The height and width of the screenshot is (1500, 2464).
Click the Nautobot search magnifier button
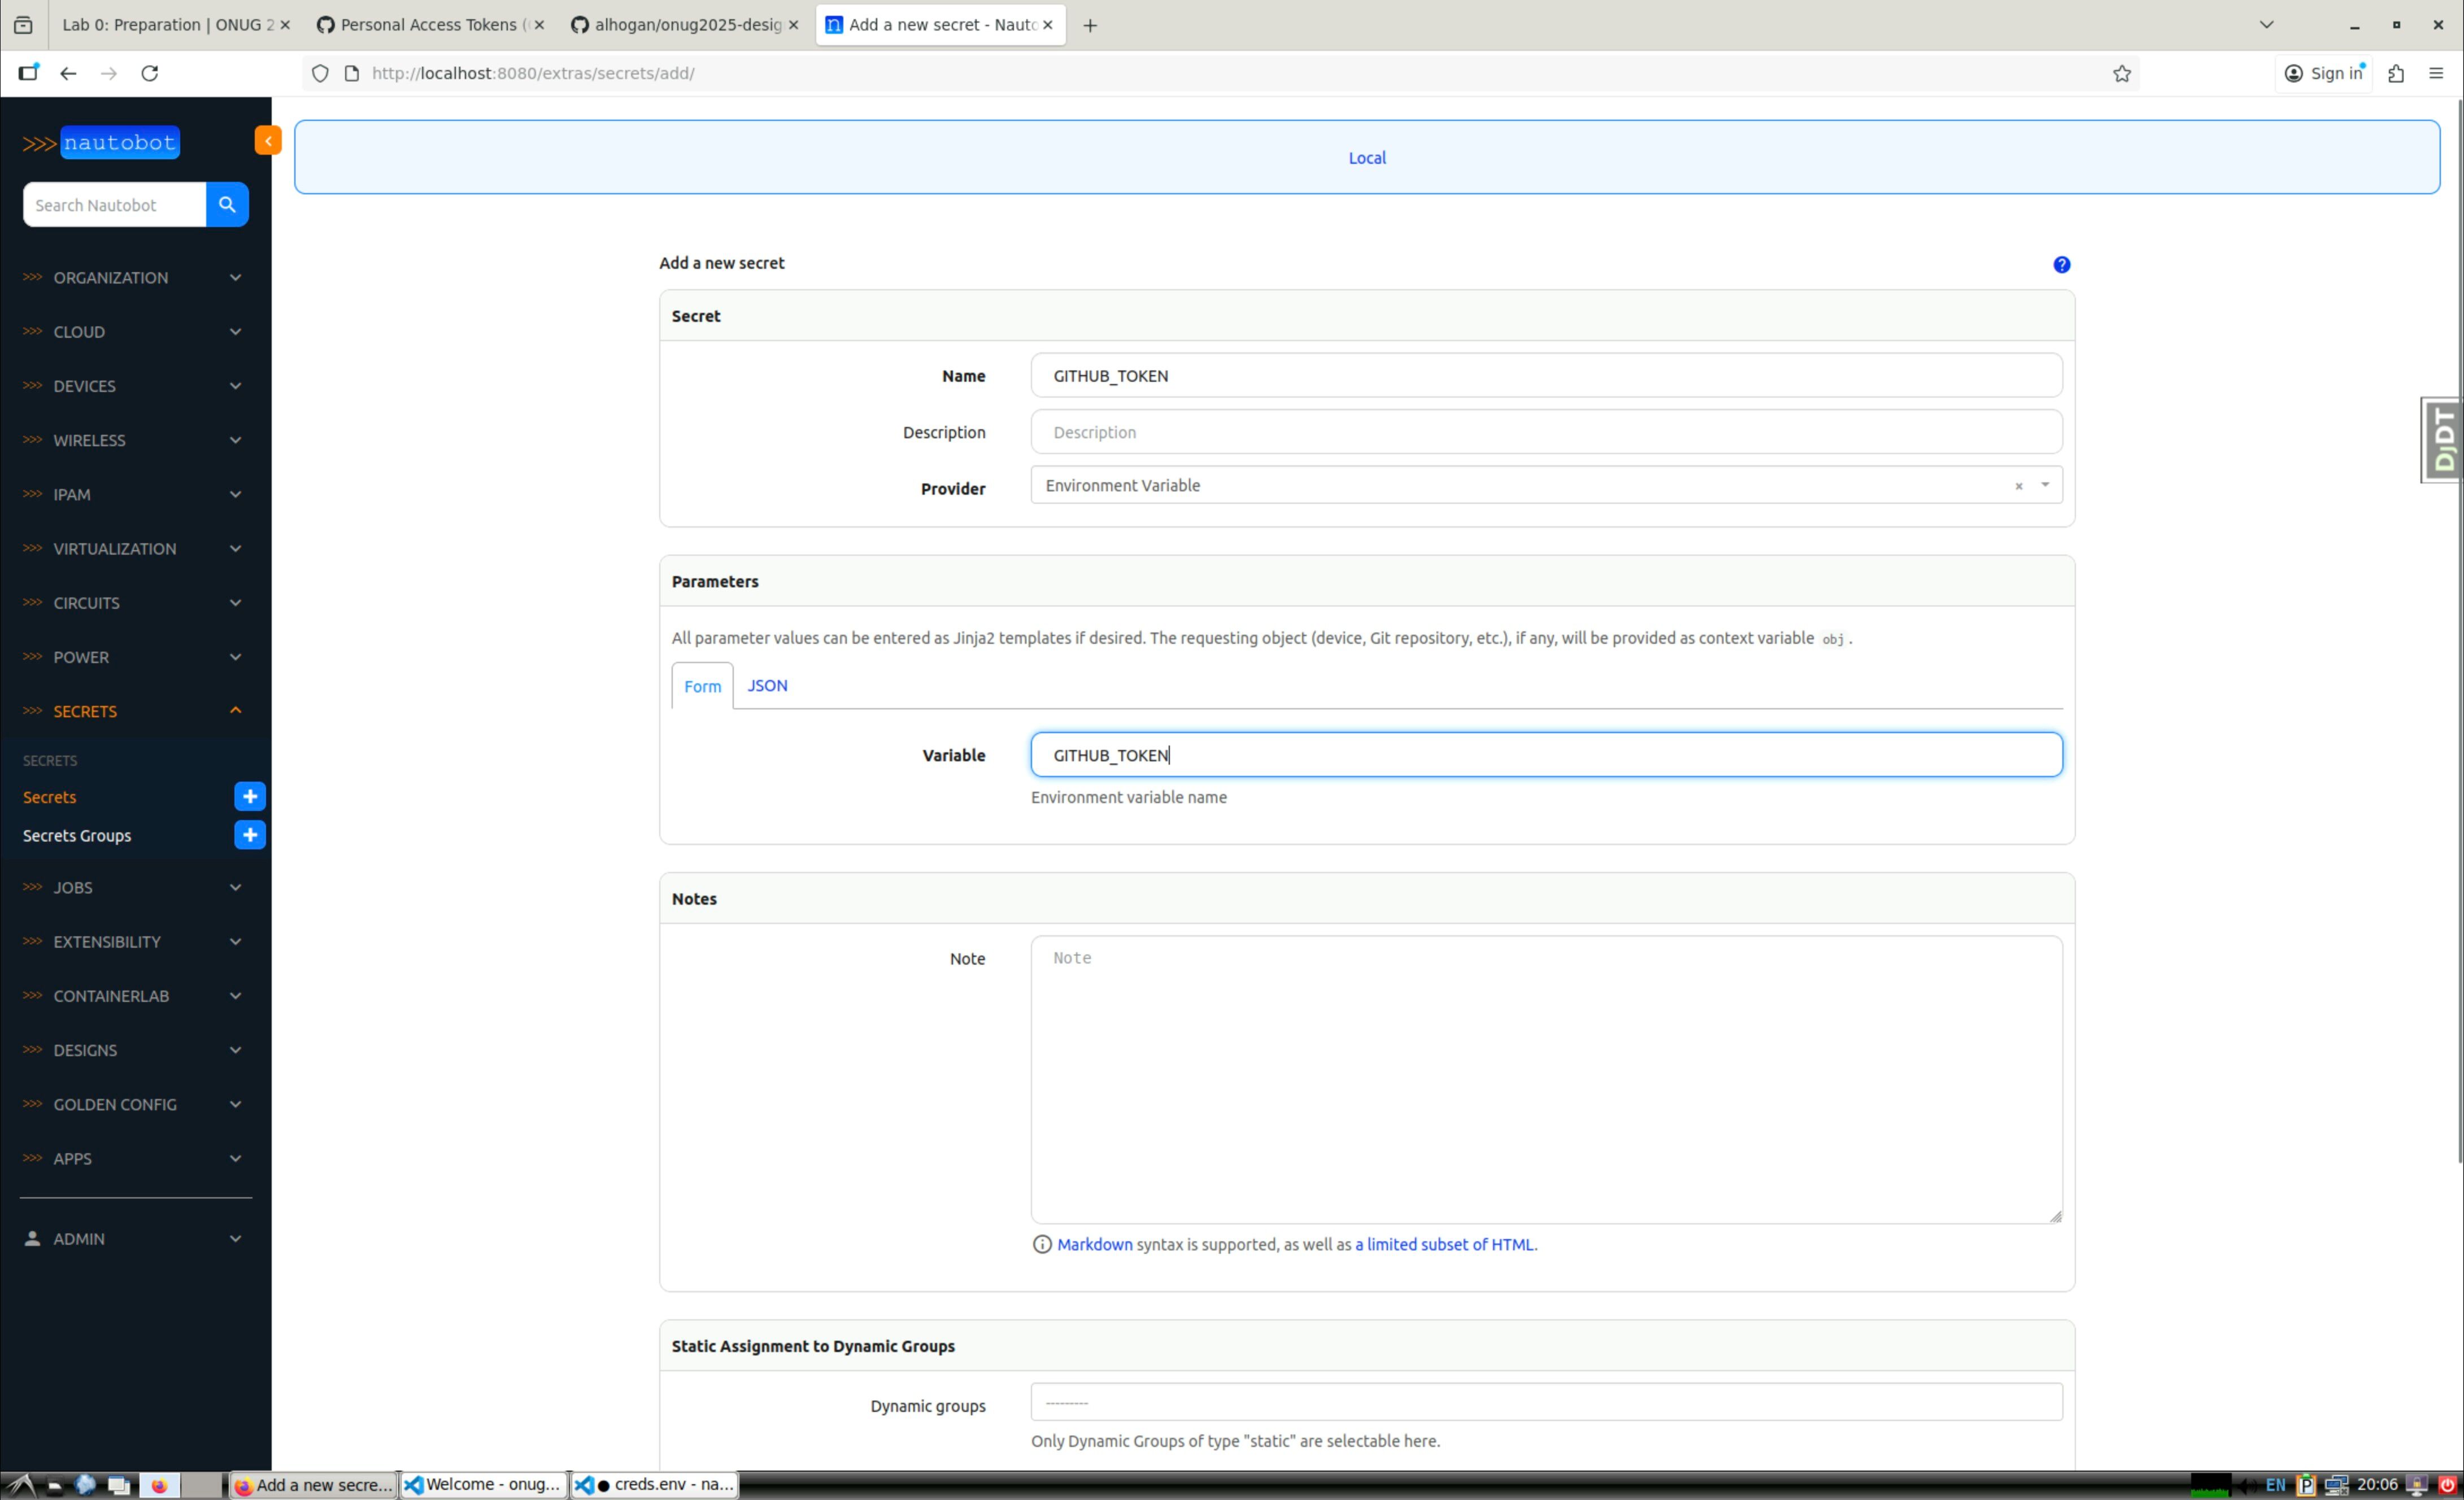point(227,204)
